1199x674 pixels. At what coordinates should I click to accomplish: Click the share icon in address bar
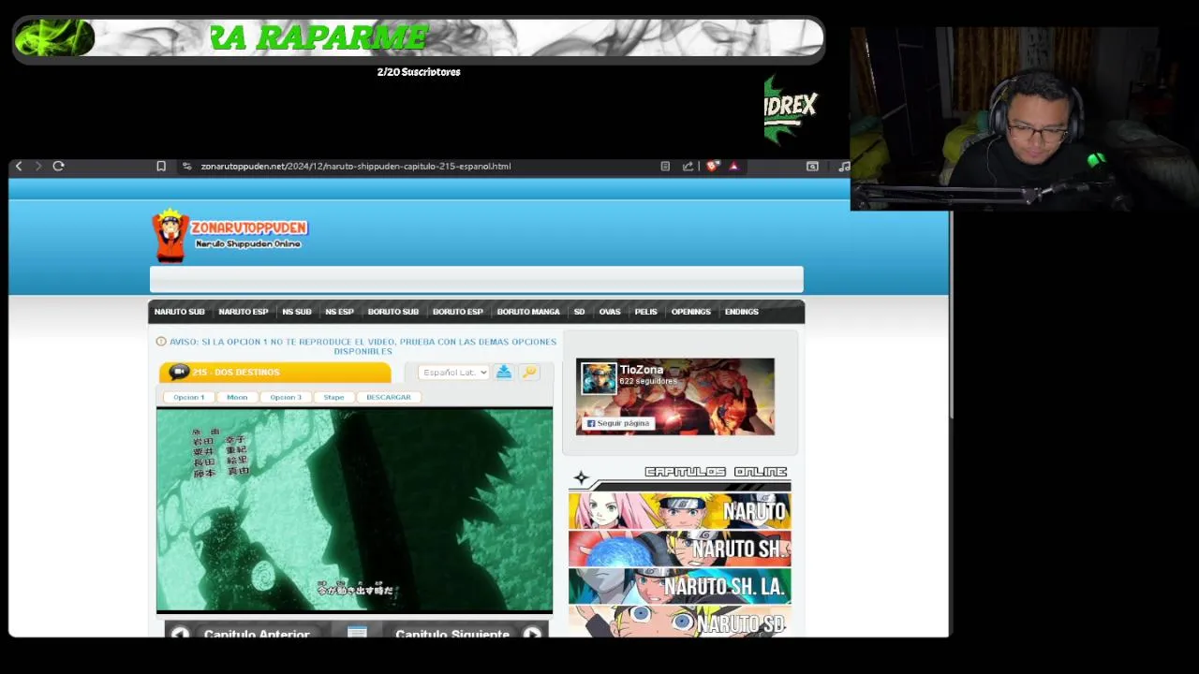click(x=688, y=167)
